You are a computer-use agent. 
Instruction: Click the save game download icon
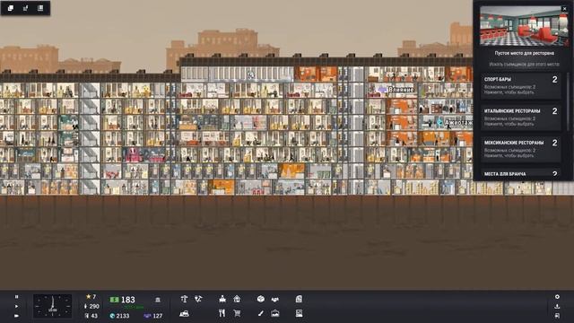tap(557, 306)
